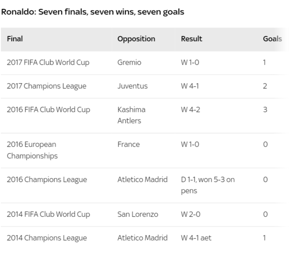Select the 2017 FIFA Club World Cup cell
This screenshot has height=265, width=294.
click(x=48, y=63)
